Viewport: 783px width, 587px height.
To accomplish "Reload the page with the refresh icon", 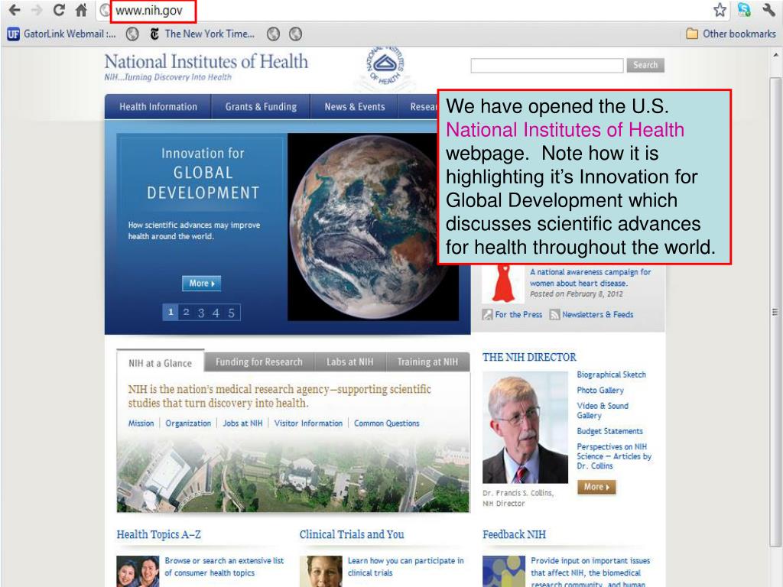I will pyautogui.click(x=59, y=9).
